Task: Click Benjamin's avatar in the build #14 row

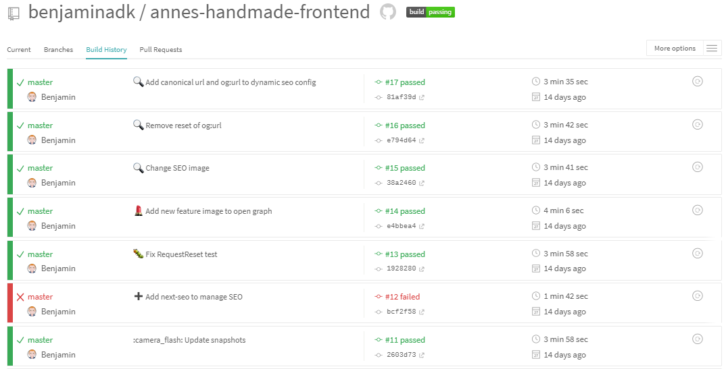Action: [32, 225]
